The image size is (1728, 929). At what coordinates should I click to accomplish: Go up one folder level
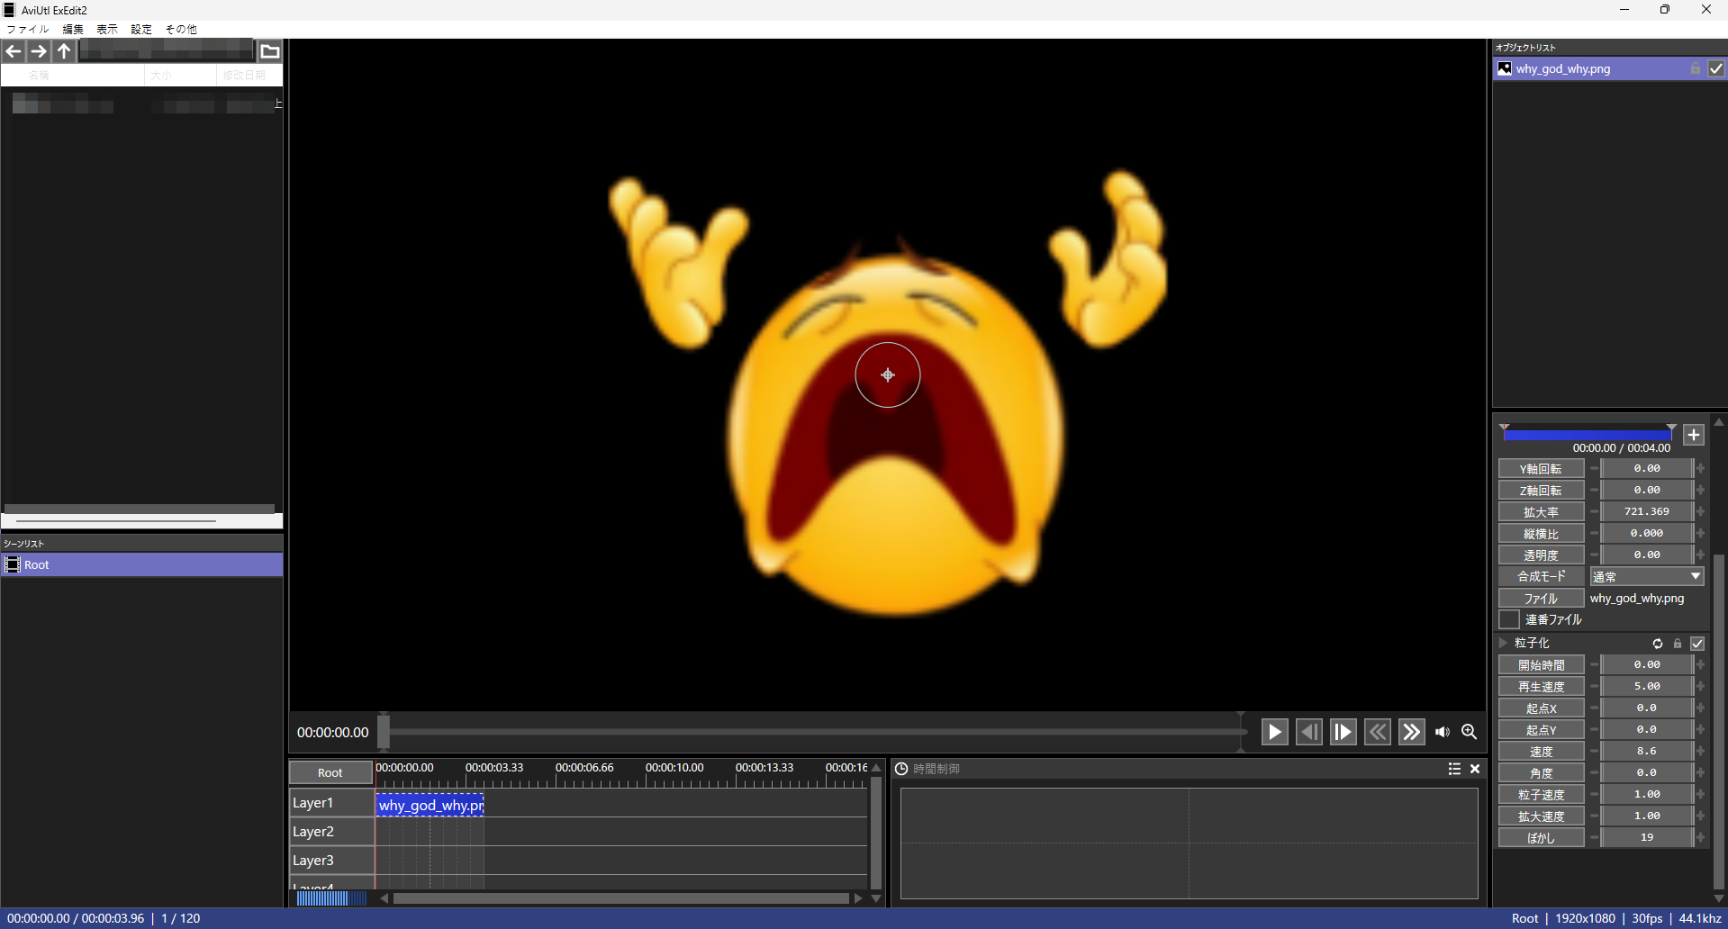64,51
